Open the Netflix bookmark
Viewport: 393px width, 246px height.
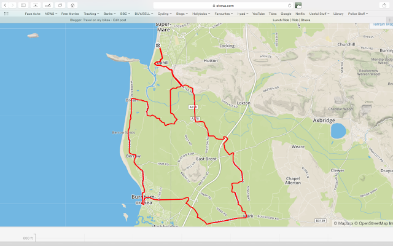click(300, 14)
